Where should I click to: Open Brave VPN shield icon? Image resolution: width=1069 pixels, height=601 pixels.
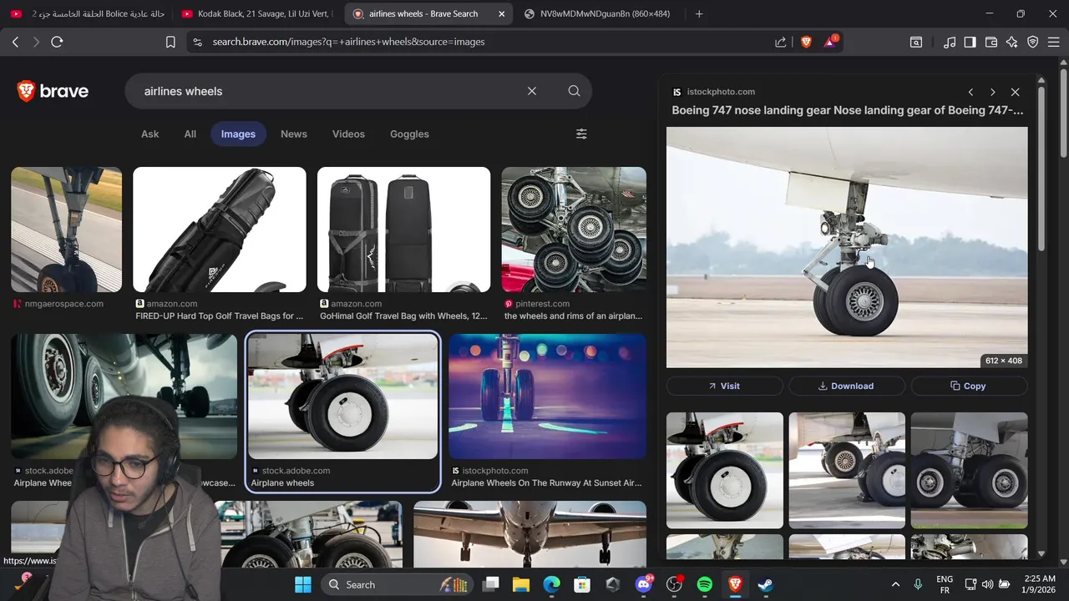click(1033, 42)
